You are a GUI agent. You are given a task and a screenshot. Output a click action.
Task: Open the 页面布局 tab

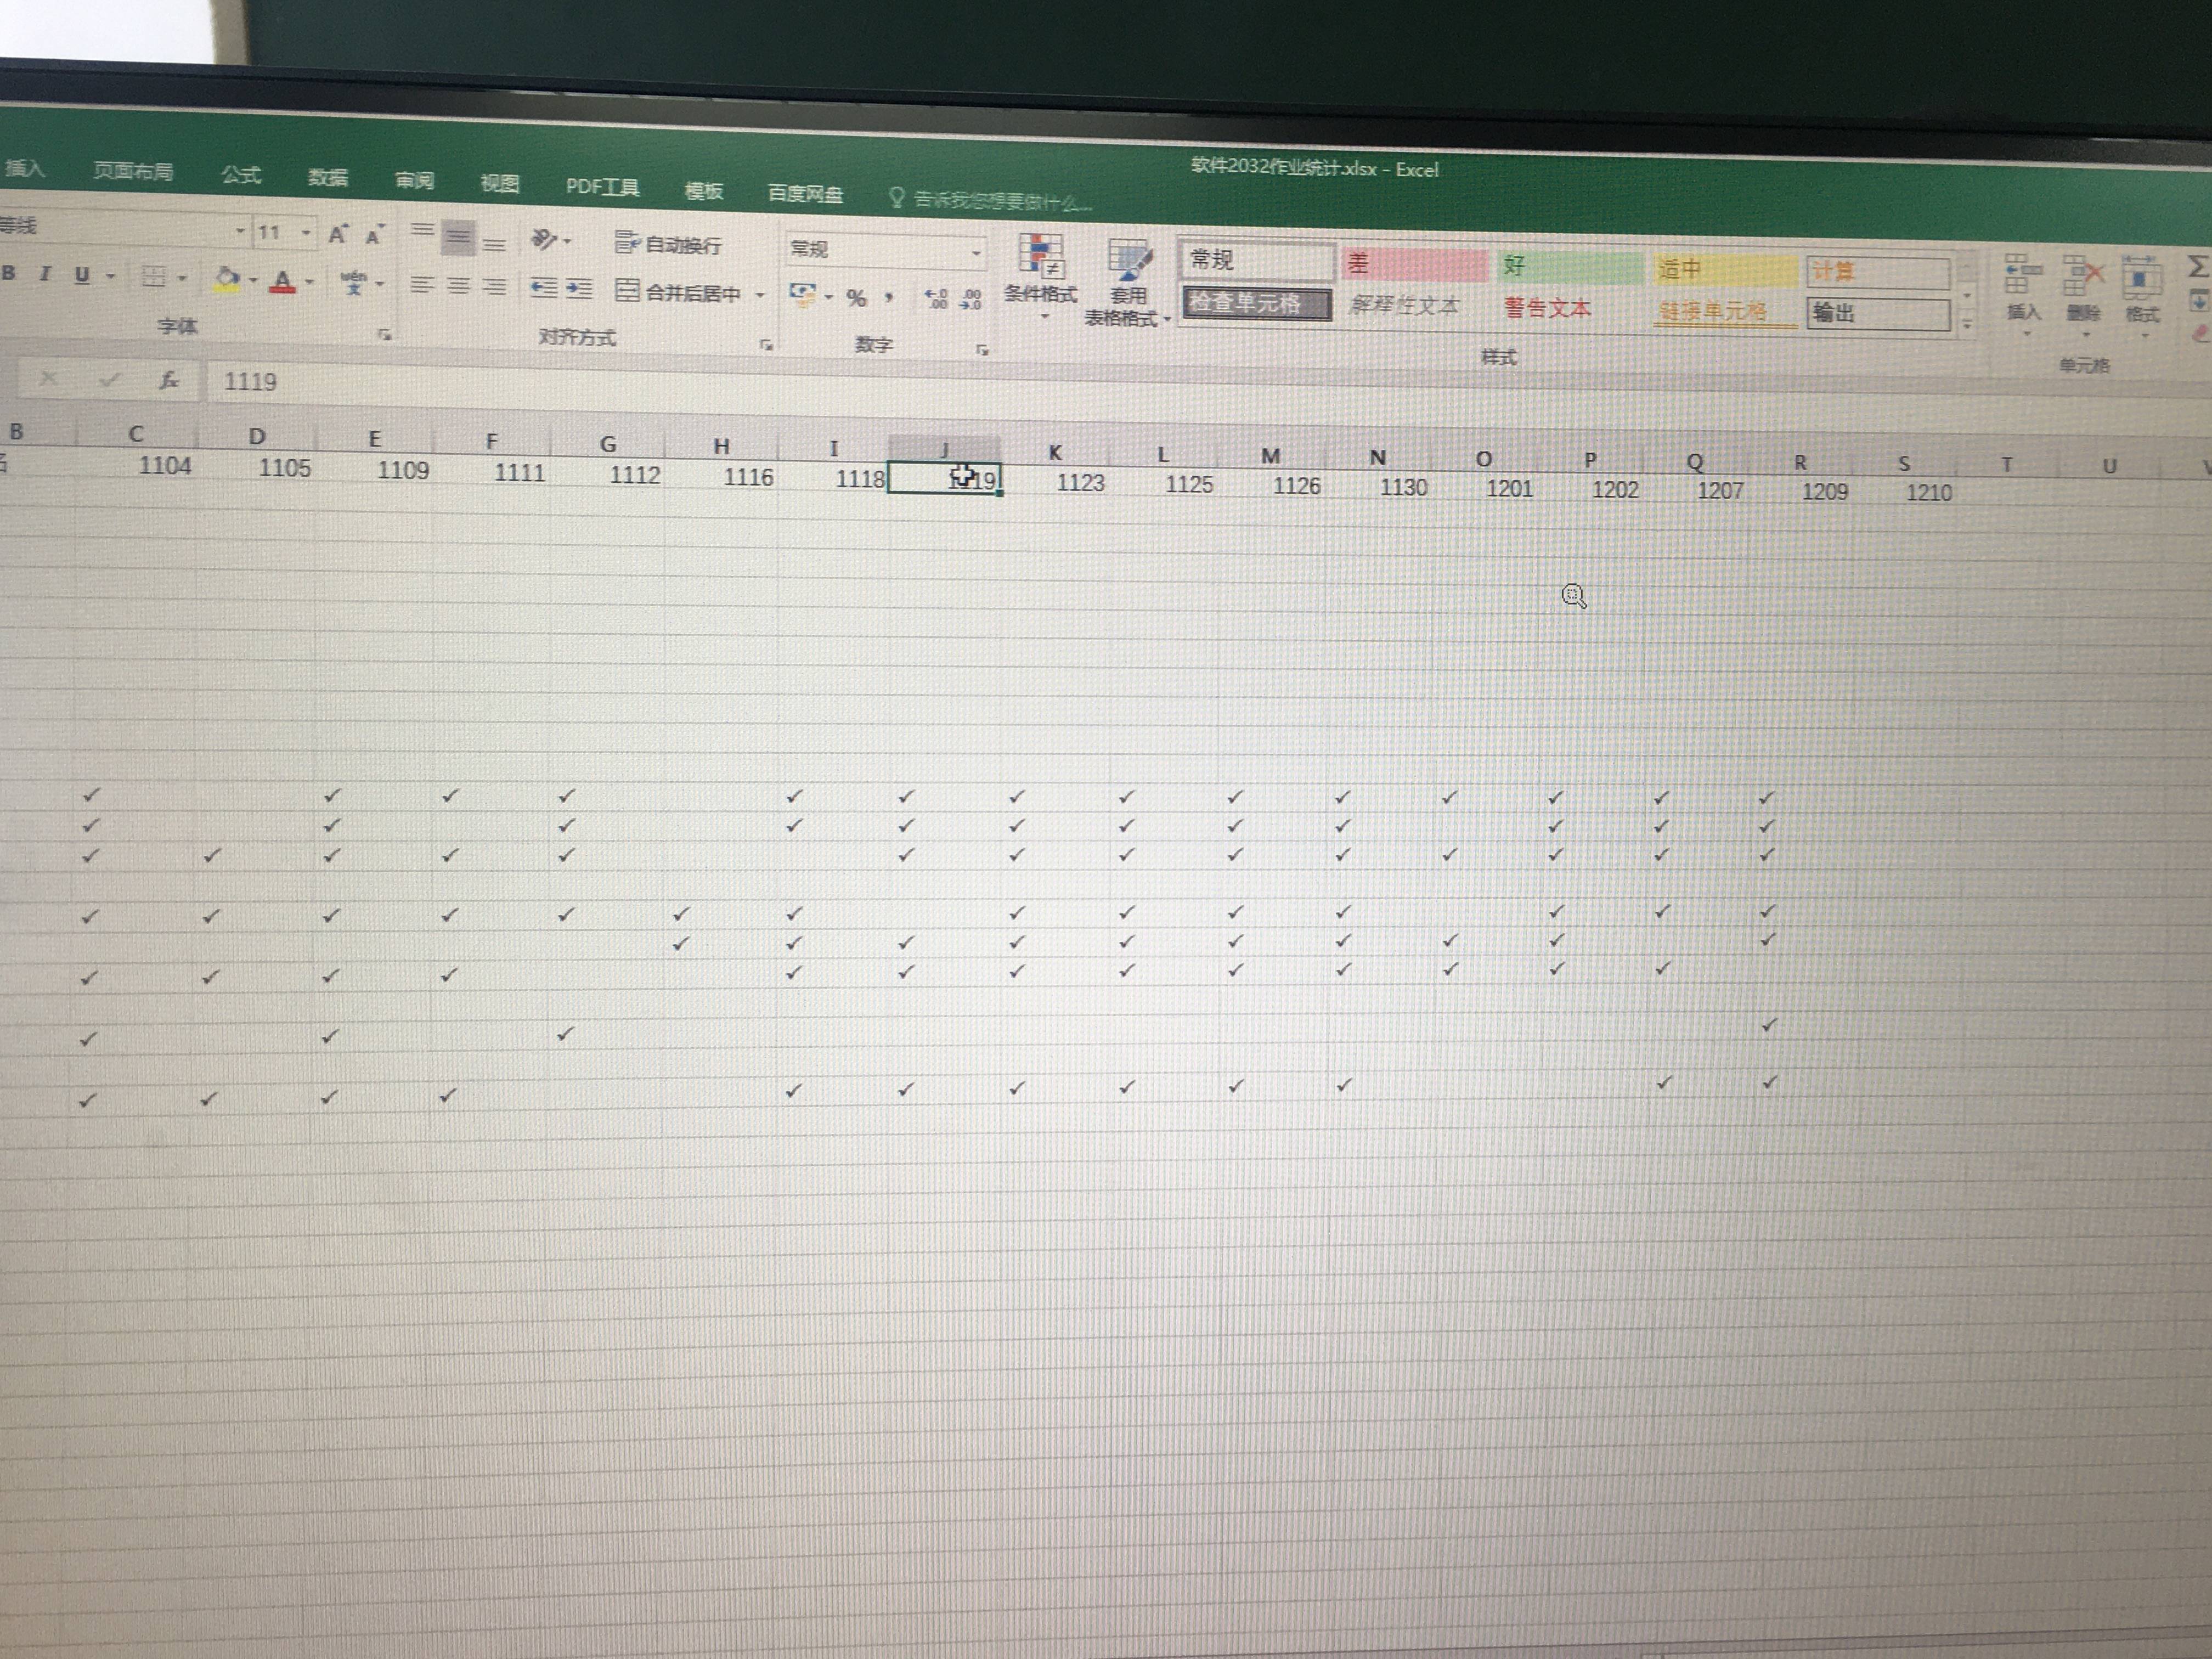coord(133,171)
